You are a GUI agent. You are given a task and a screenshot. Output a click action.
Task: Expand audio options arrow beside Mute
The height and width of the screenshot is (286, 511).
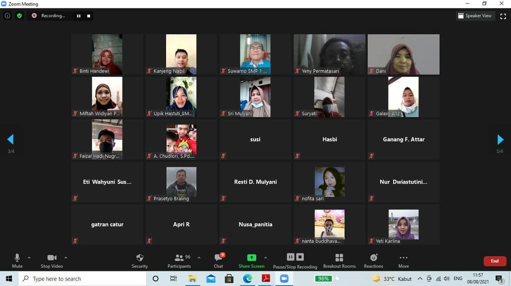[x=29, y=258]
